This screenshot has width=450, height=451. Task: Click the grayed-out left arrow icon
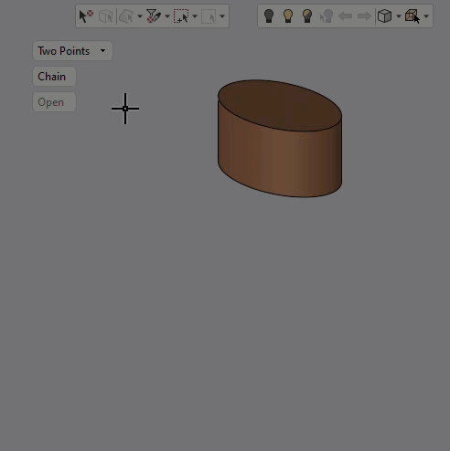(x=346, y=16)
